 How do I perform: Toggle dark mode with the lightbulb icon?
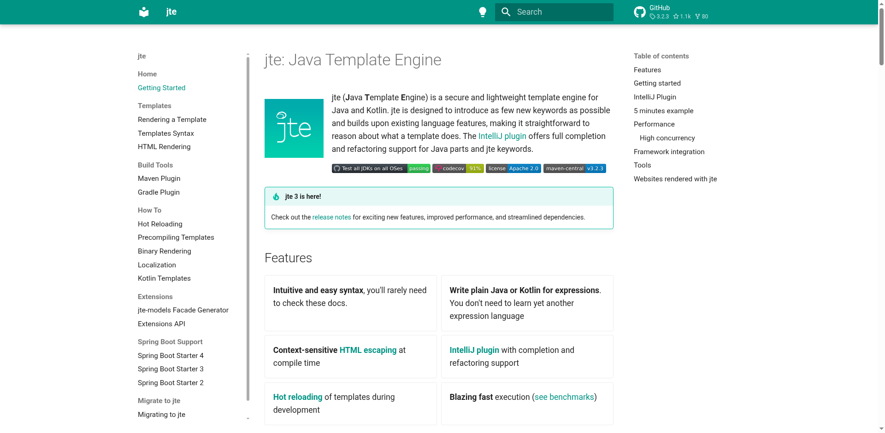point(482,12)
